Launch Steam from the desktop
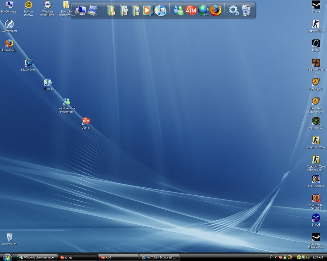This screenshot has width=327, height=261. pos(316,7)
